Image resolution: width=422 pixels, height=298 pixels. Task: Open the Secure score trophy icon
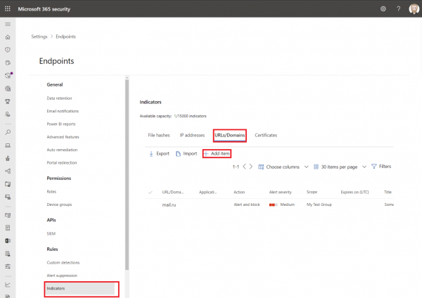click(8, 101)
